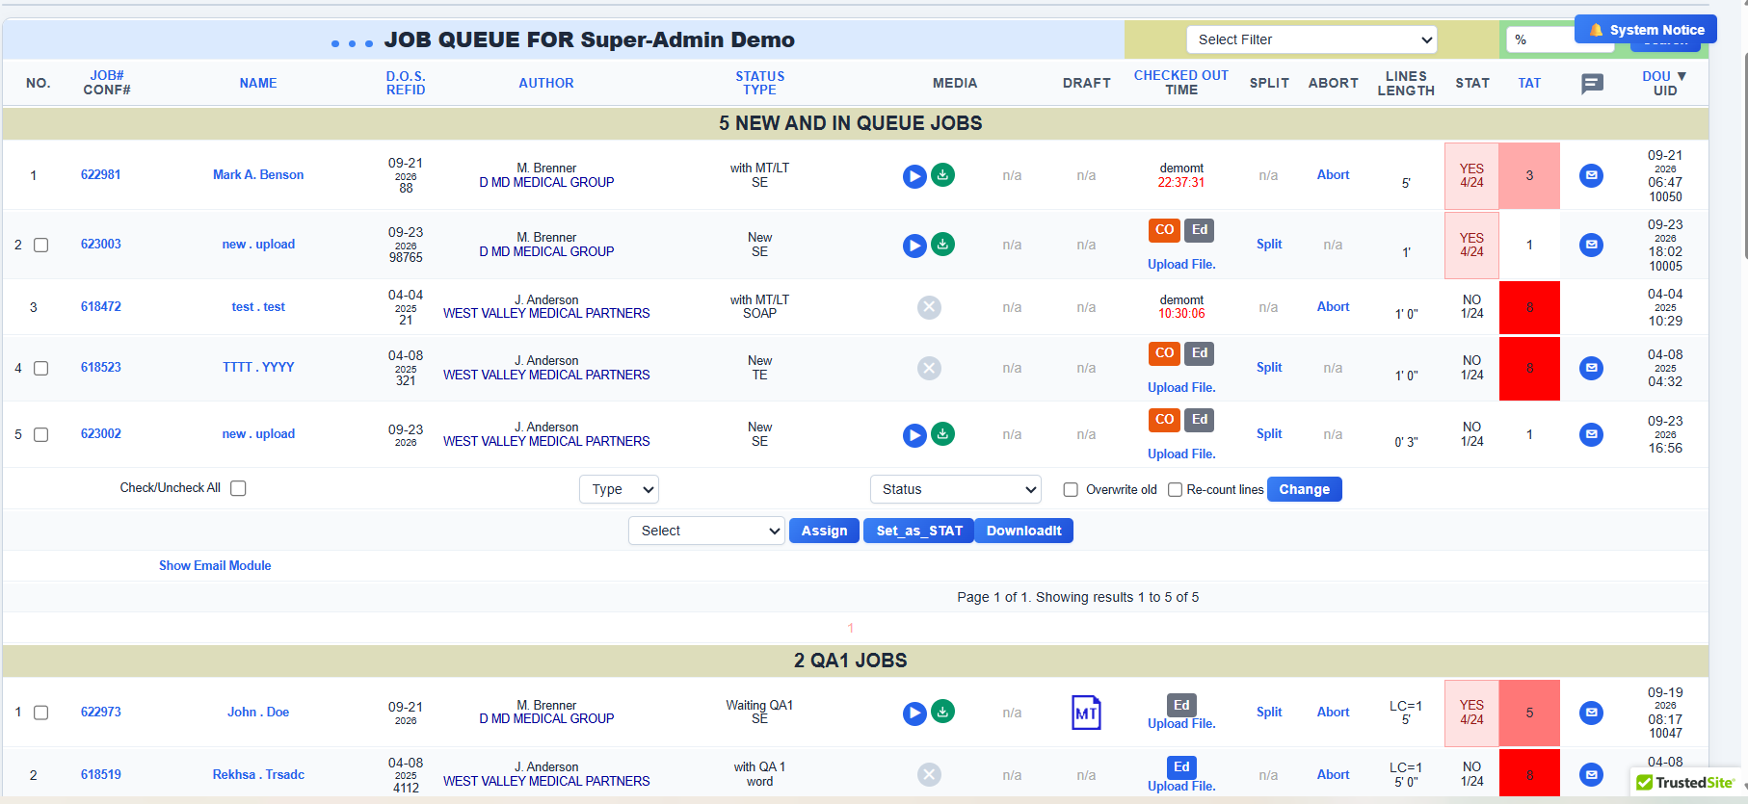Open the Type dropdown
The width and height of the screenshot is (1748, 804).
619,489
